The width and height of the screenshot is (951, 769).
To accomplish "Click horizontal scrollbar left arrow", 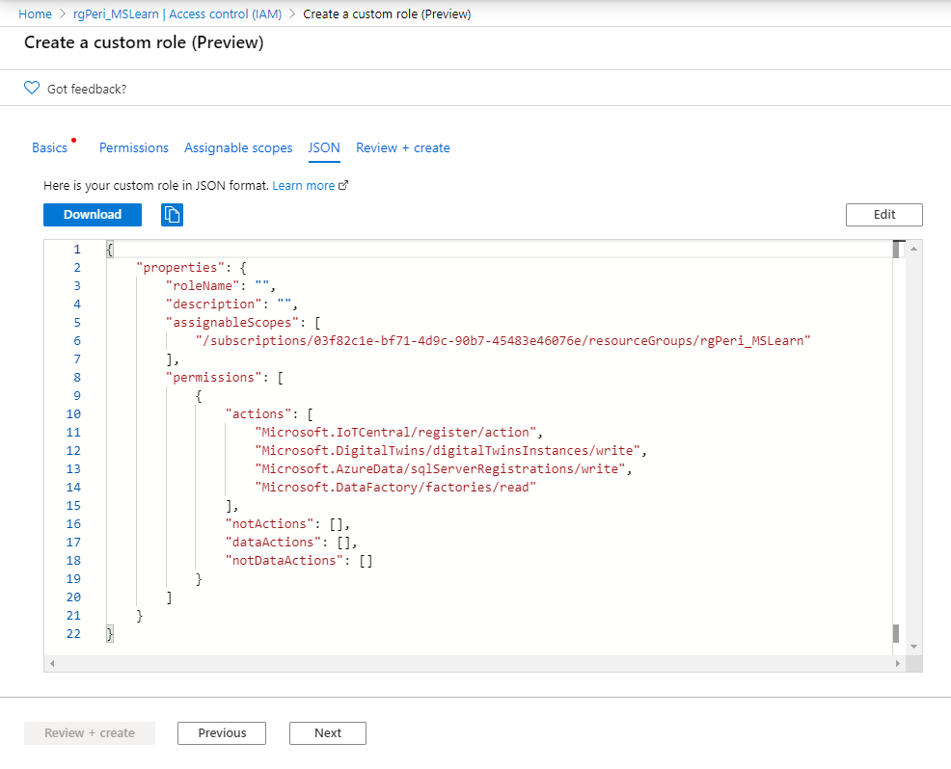I will [x=52, y=664].
